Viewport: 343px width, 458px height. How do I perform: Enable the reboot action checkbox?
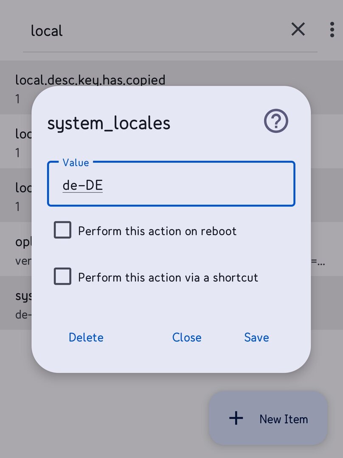(x=62, y=230)
